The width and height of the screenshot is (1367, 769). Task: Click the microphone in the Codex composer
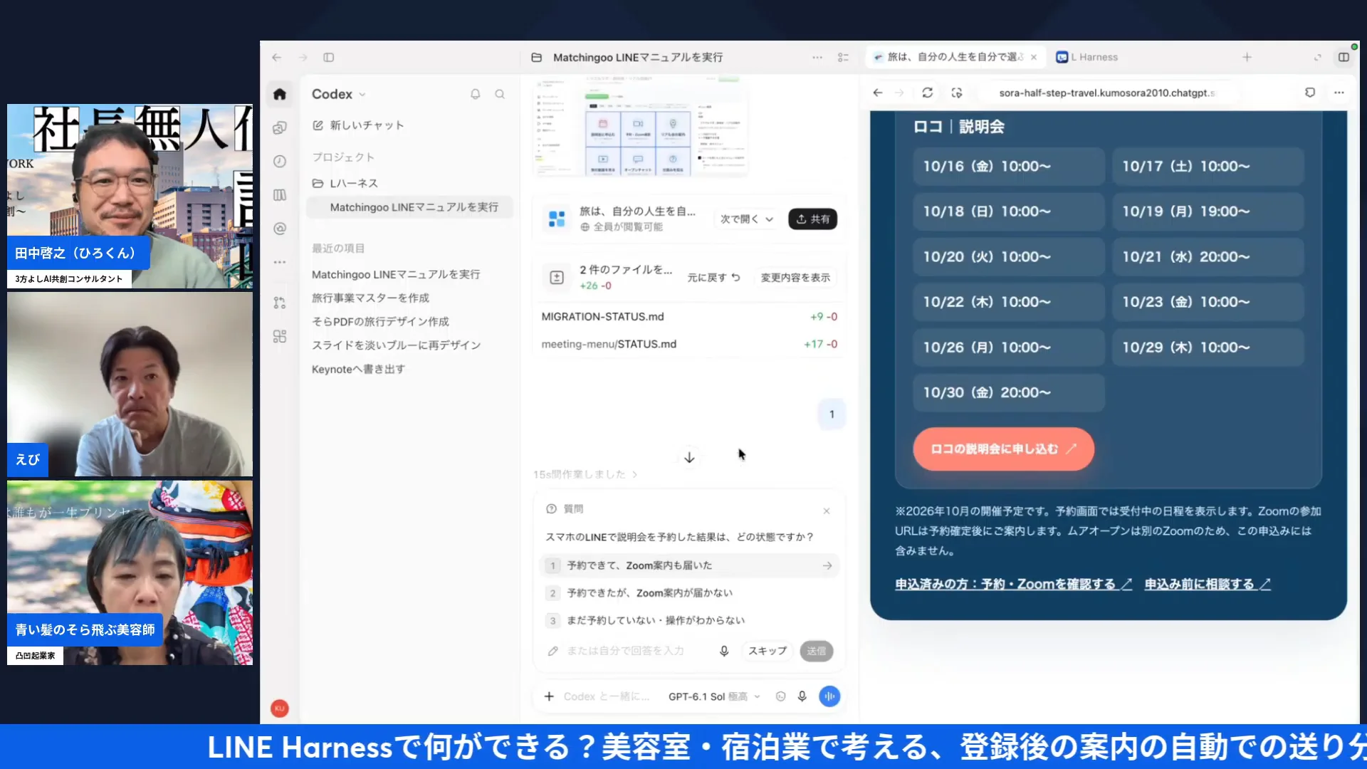click(x=802, y=696)
